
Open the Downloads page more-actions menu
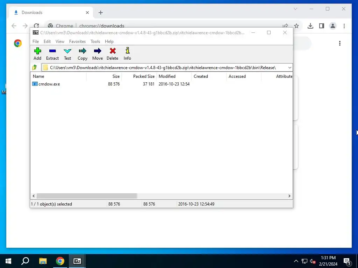(x=340, y=43)
